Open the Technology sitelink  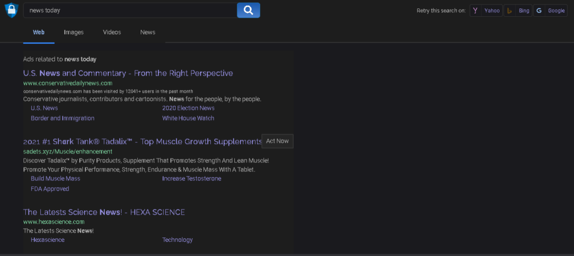(177, 240)
